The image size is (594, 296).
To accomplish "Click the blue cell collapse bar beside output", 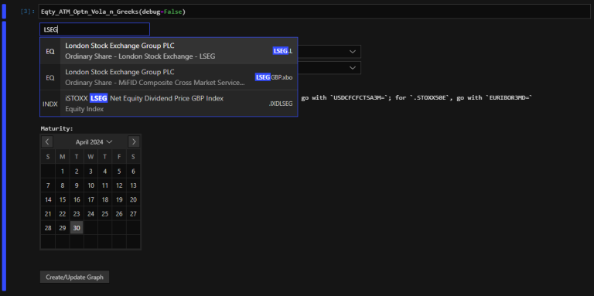I will pyautogui.click(x=4, y=156).
